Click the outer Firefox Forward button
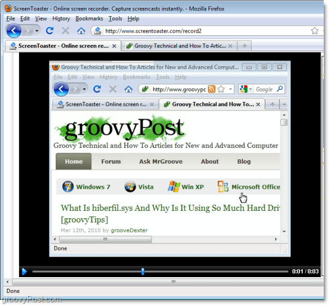329x305 pixels. (27, 31)
